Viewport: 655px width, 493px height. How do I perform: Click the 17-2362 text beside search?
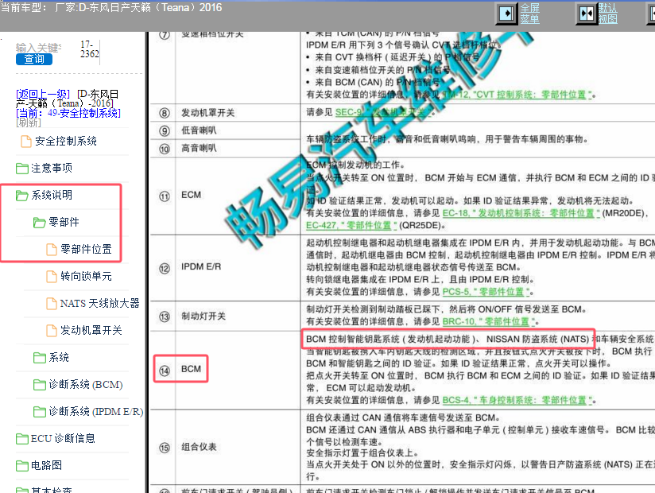click(89, 49)
